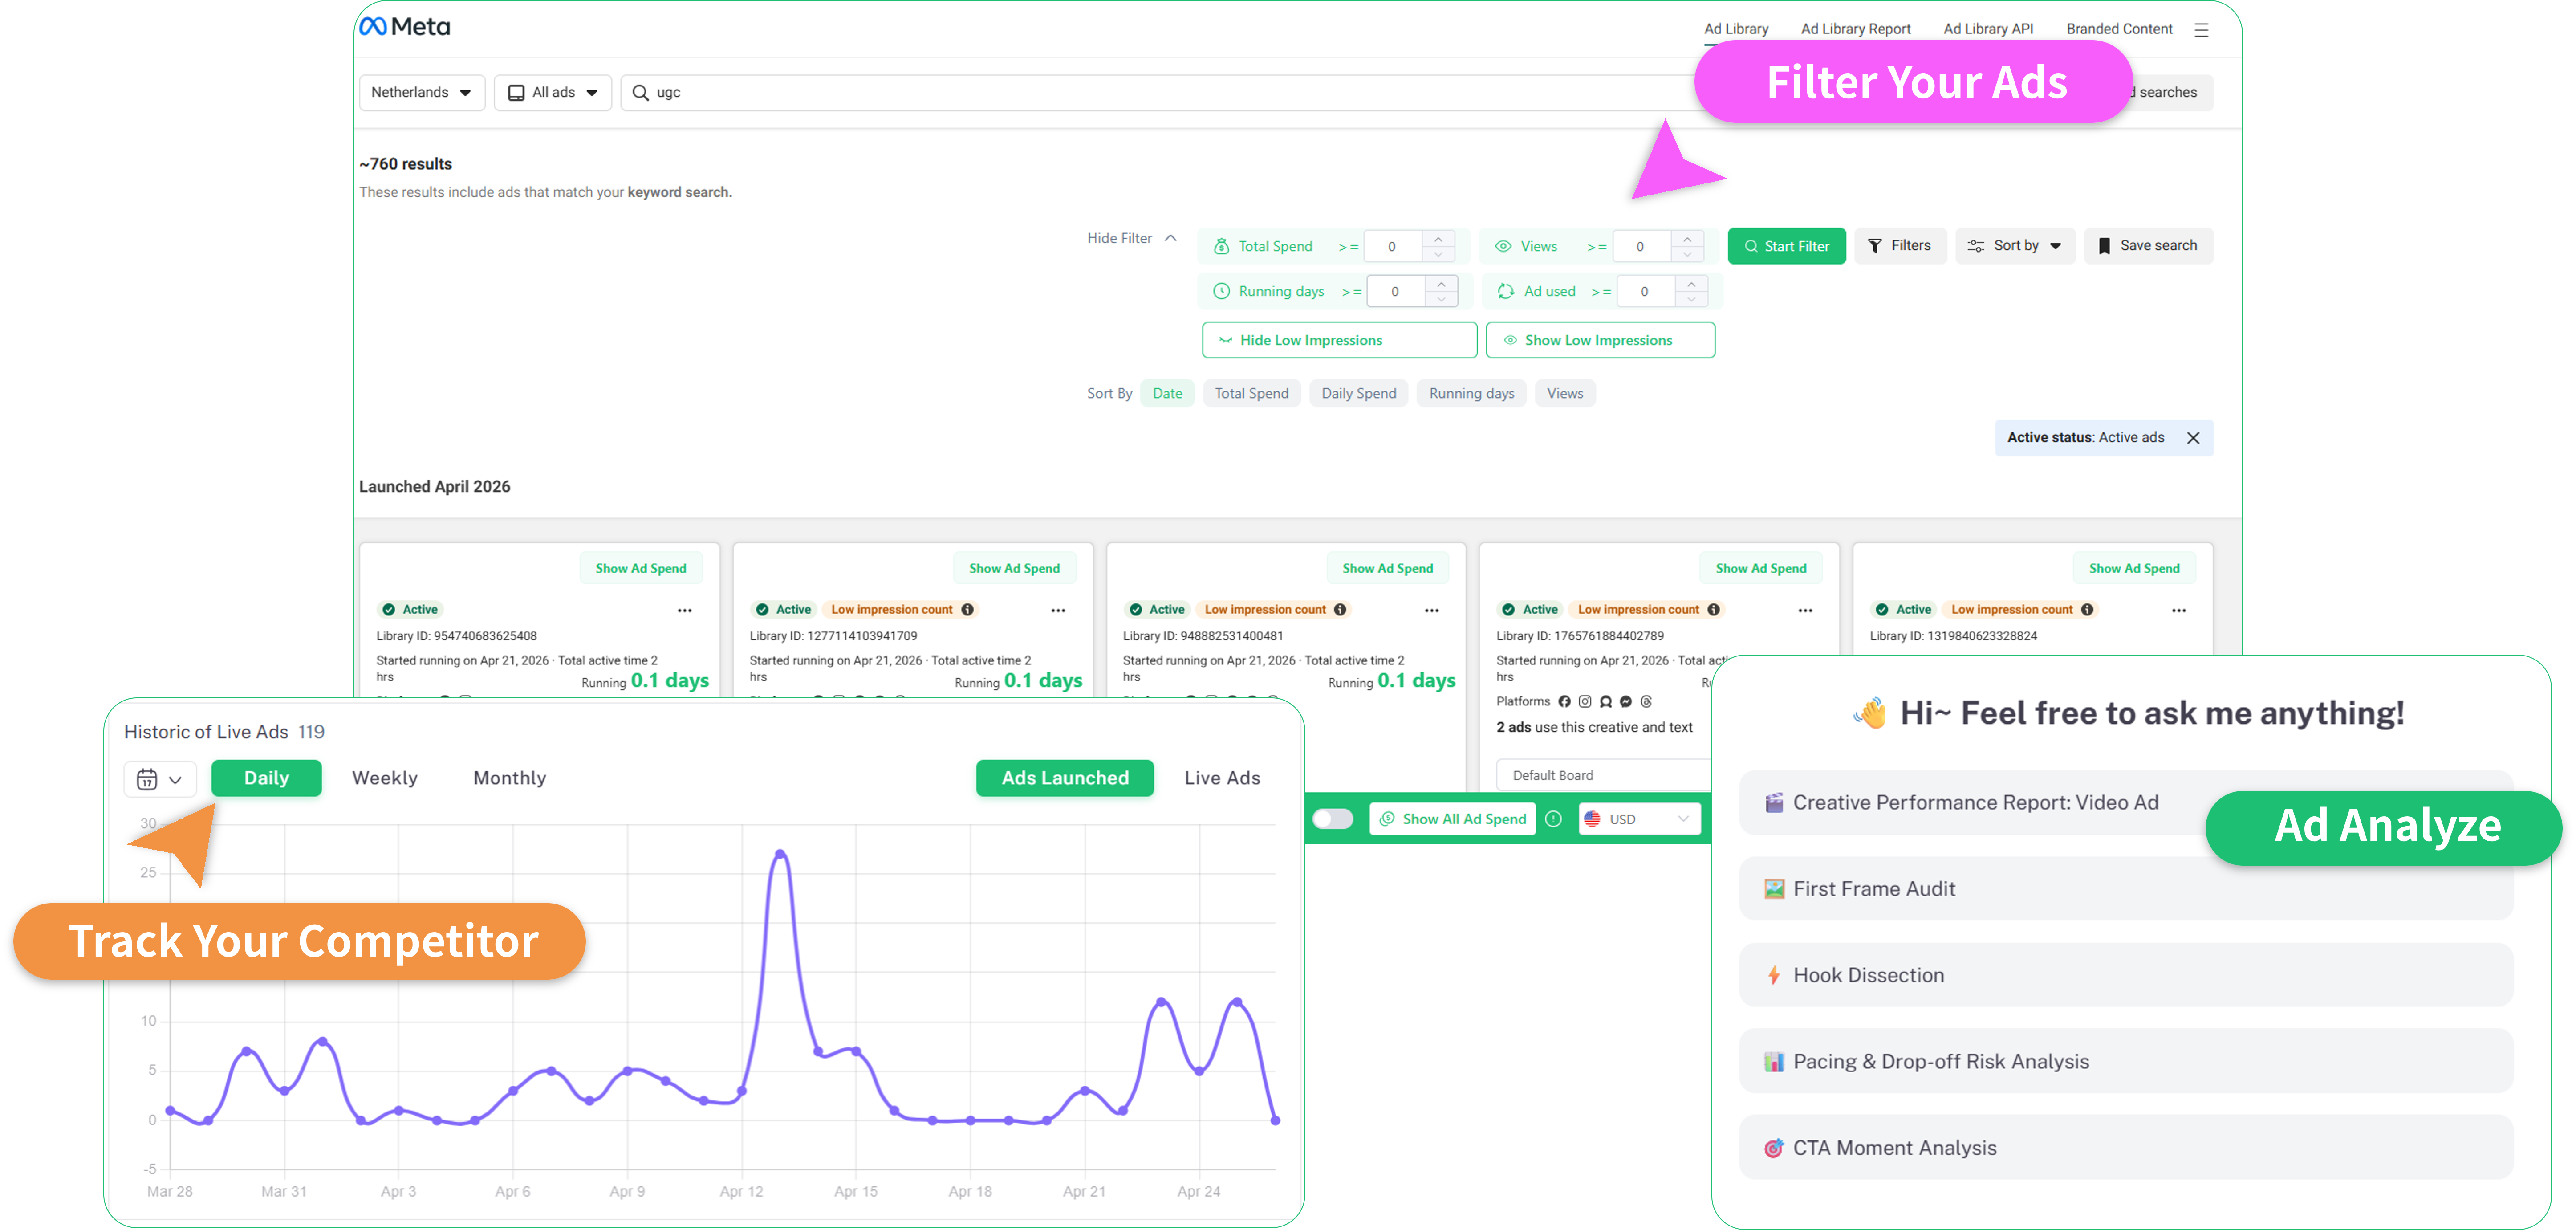This screenshot has height=1230, width=2576.
Task: Select the Threads platform icon
Action: (1647, 702)
